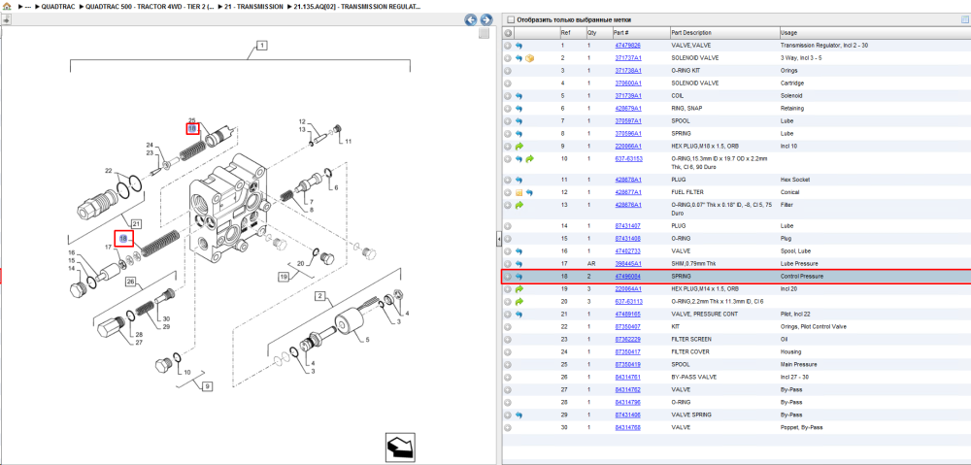The width and height of the screenshot is (971, 465).
Task: Select the 'O-RING KIT' description cell
Action: (686, 71)
